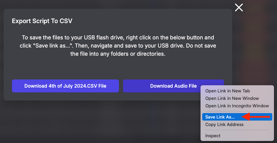Click the Export Script To CSV heading
The width and height of the screenshot is (277, 143).
click(x=42, y=21)
